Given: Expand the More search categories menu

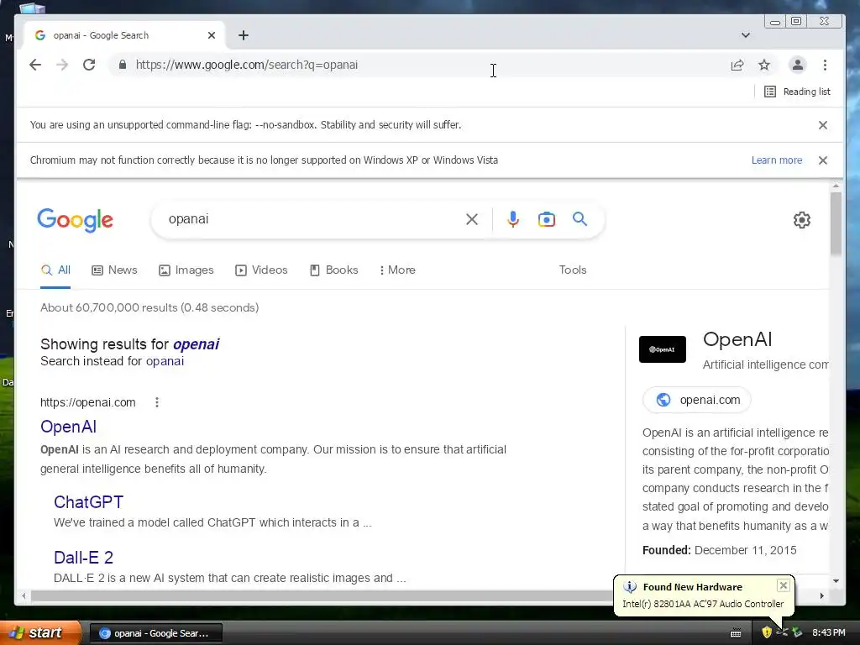Looking at the screenshot, I should click(397, 270).
